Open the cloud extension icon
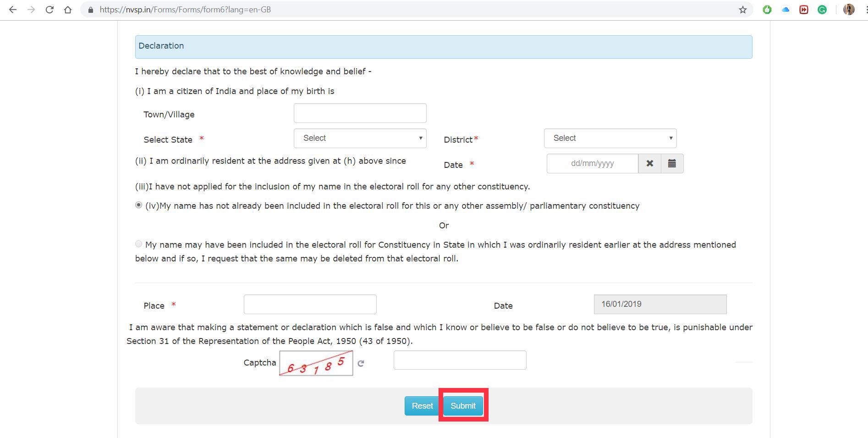The image size is (868, 438). 786,10
